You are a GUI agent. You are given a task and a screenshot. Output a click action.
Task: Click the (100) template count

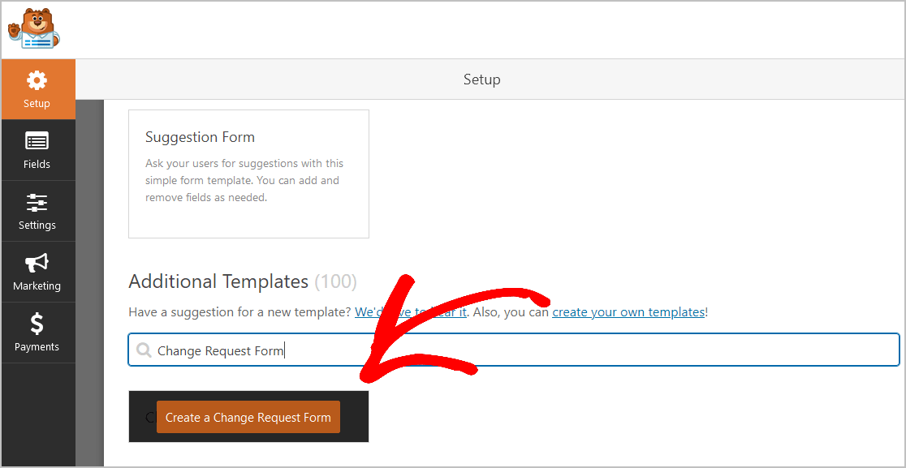tap(336, 281)
